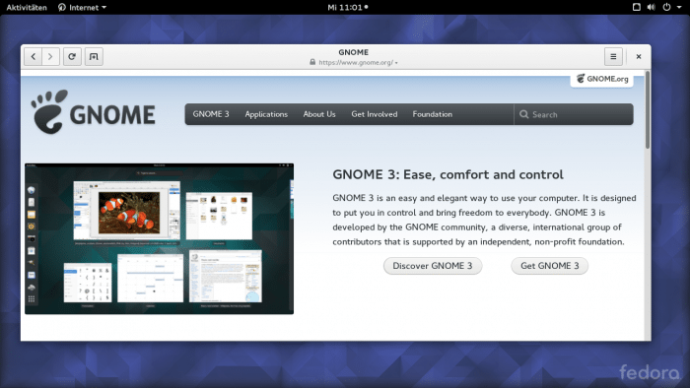Click the GNOME.org badge

point(602,79)
